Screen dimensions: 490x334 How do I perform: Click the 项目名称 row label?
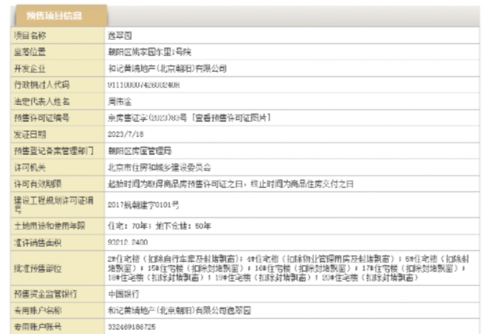click(31, 34)
